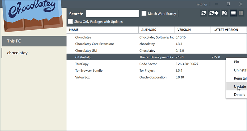Click version 0.16.0 cell
247x131 pixels.
tap(180, 51)
